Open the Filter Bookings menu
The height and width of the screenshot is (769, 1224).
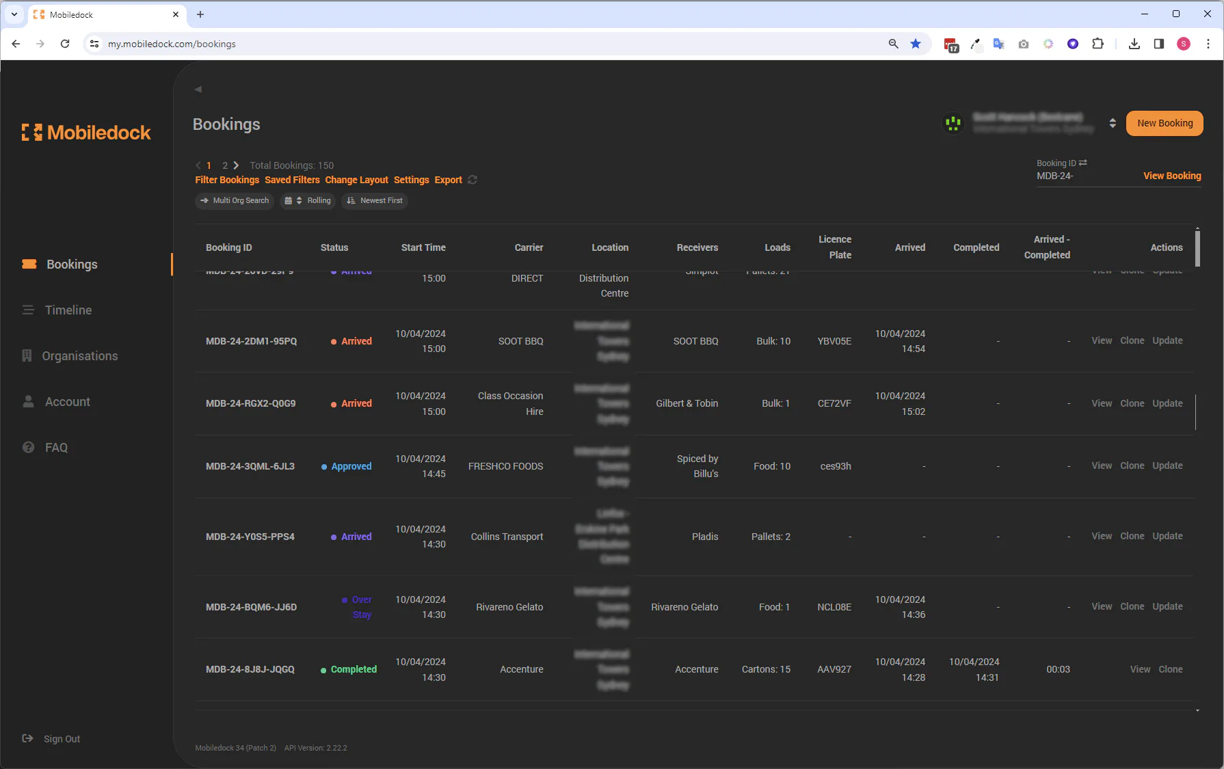tap(227, 180)
